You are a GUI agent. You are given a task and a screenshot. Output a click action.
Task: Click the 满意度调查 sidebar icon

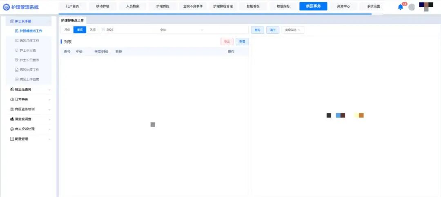click(12, 119)
